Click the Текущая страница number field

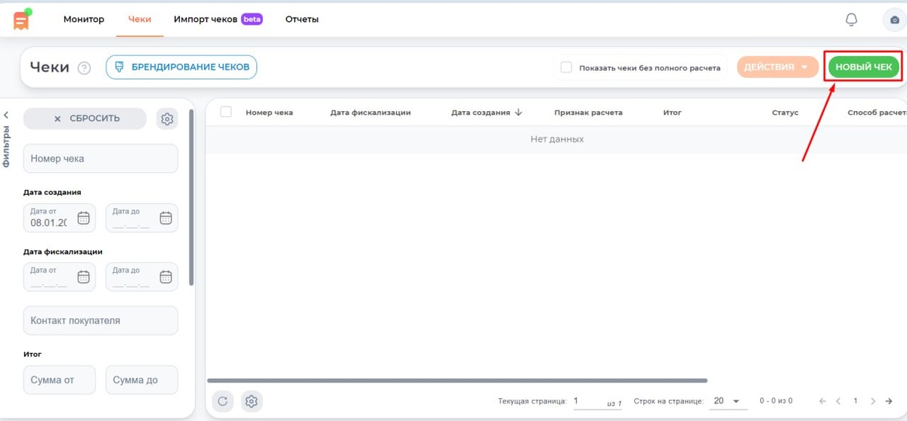(597, 401)
